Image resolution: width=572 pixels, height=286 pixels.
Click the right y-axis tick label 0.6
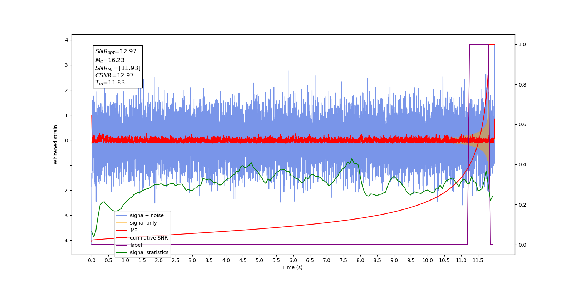(x=522, y=124)
